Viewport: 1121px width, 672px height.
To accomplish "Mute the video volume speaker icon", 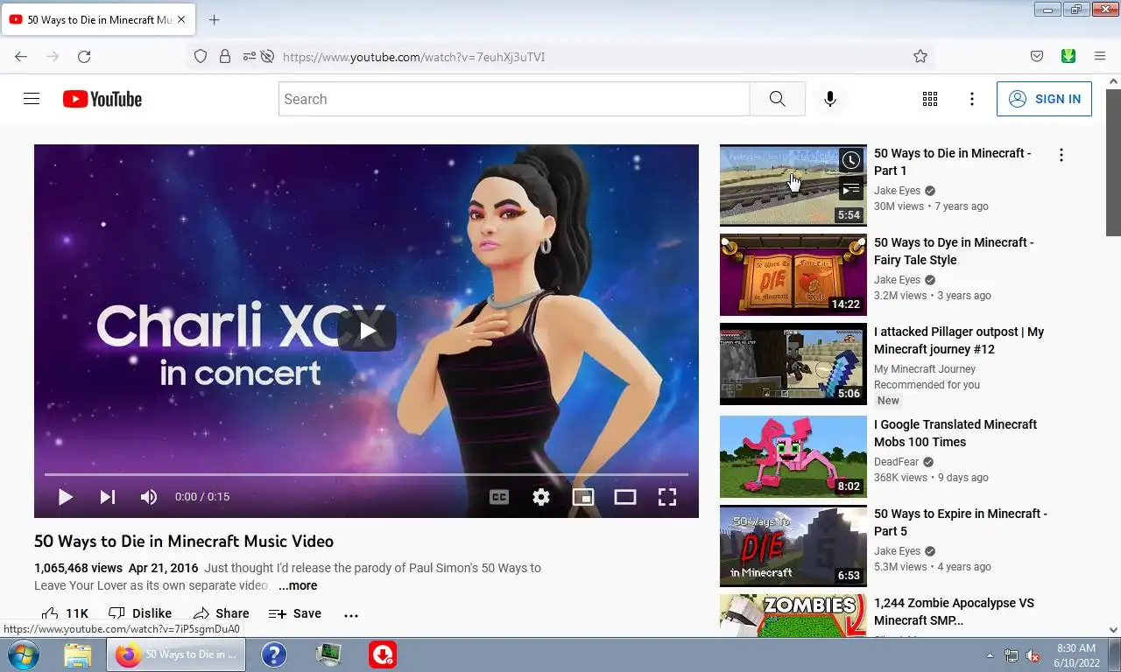I will pyautogui.click(x=149, y=497).
